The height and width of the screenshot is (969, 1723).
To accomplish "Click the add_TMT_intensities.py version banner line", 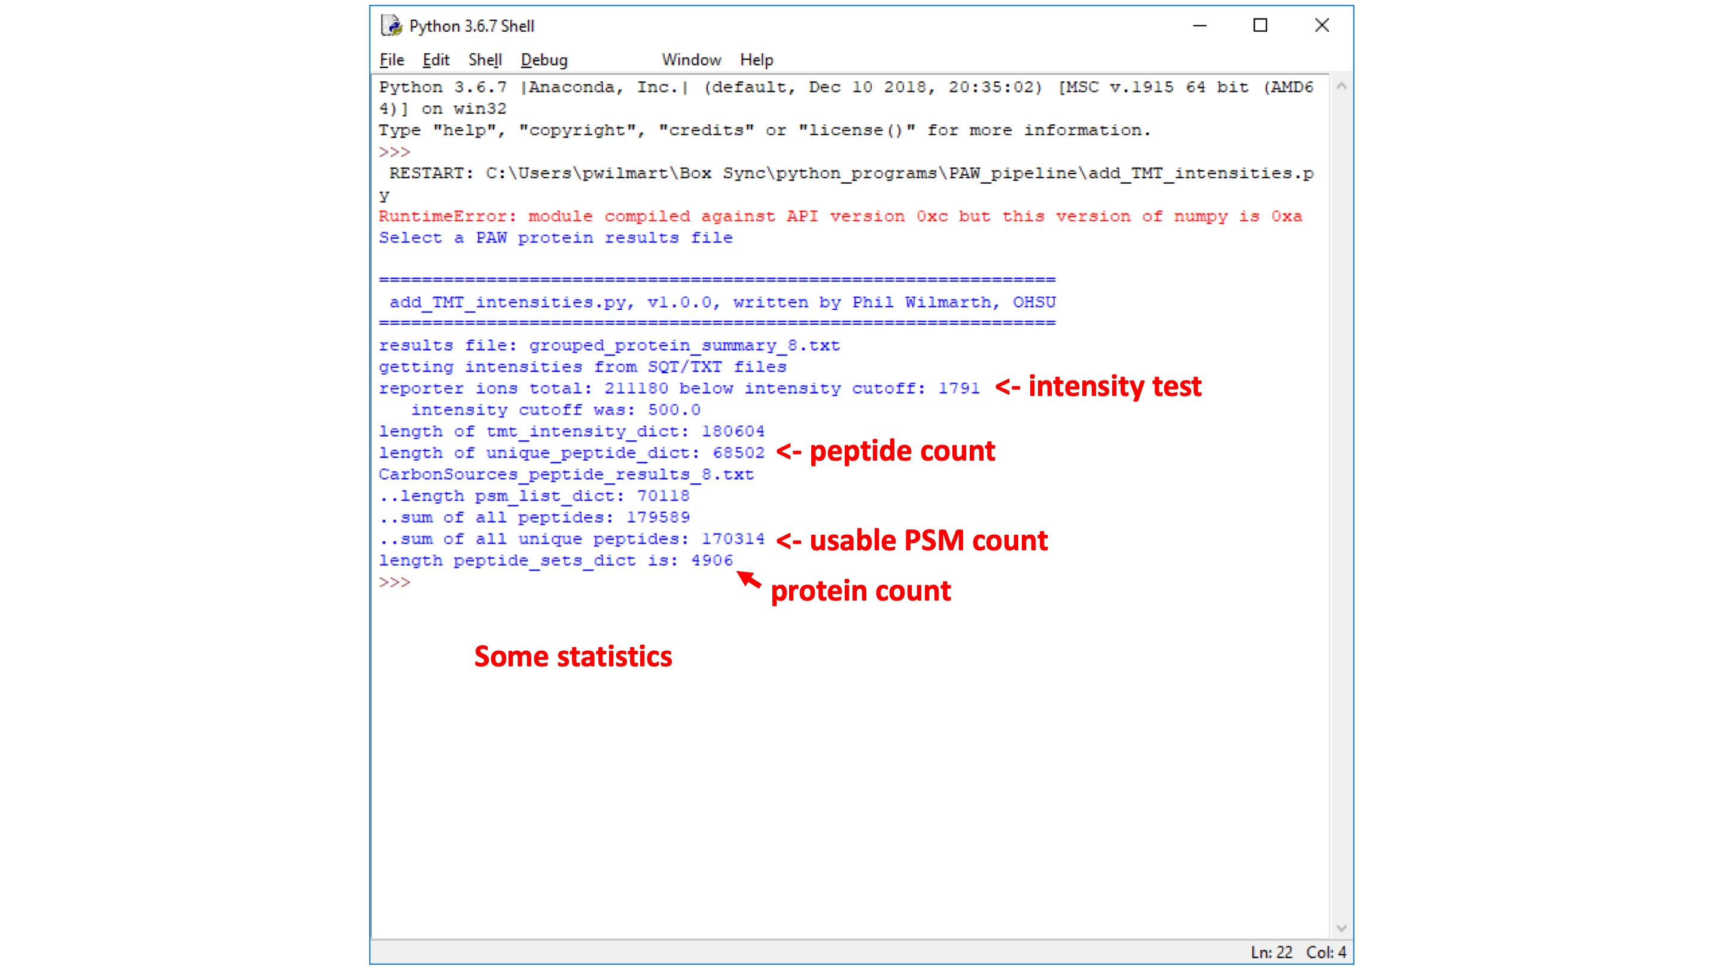I will pyautogui.click(x=722, y=302).
